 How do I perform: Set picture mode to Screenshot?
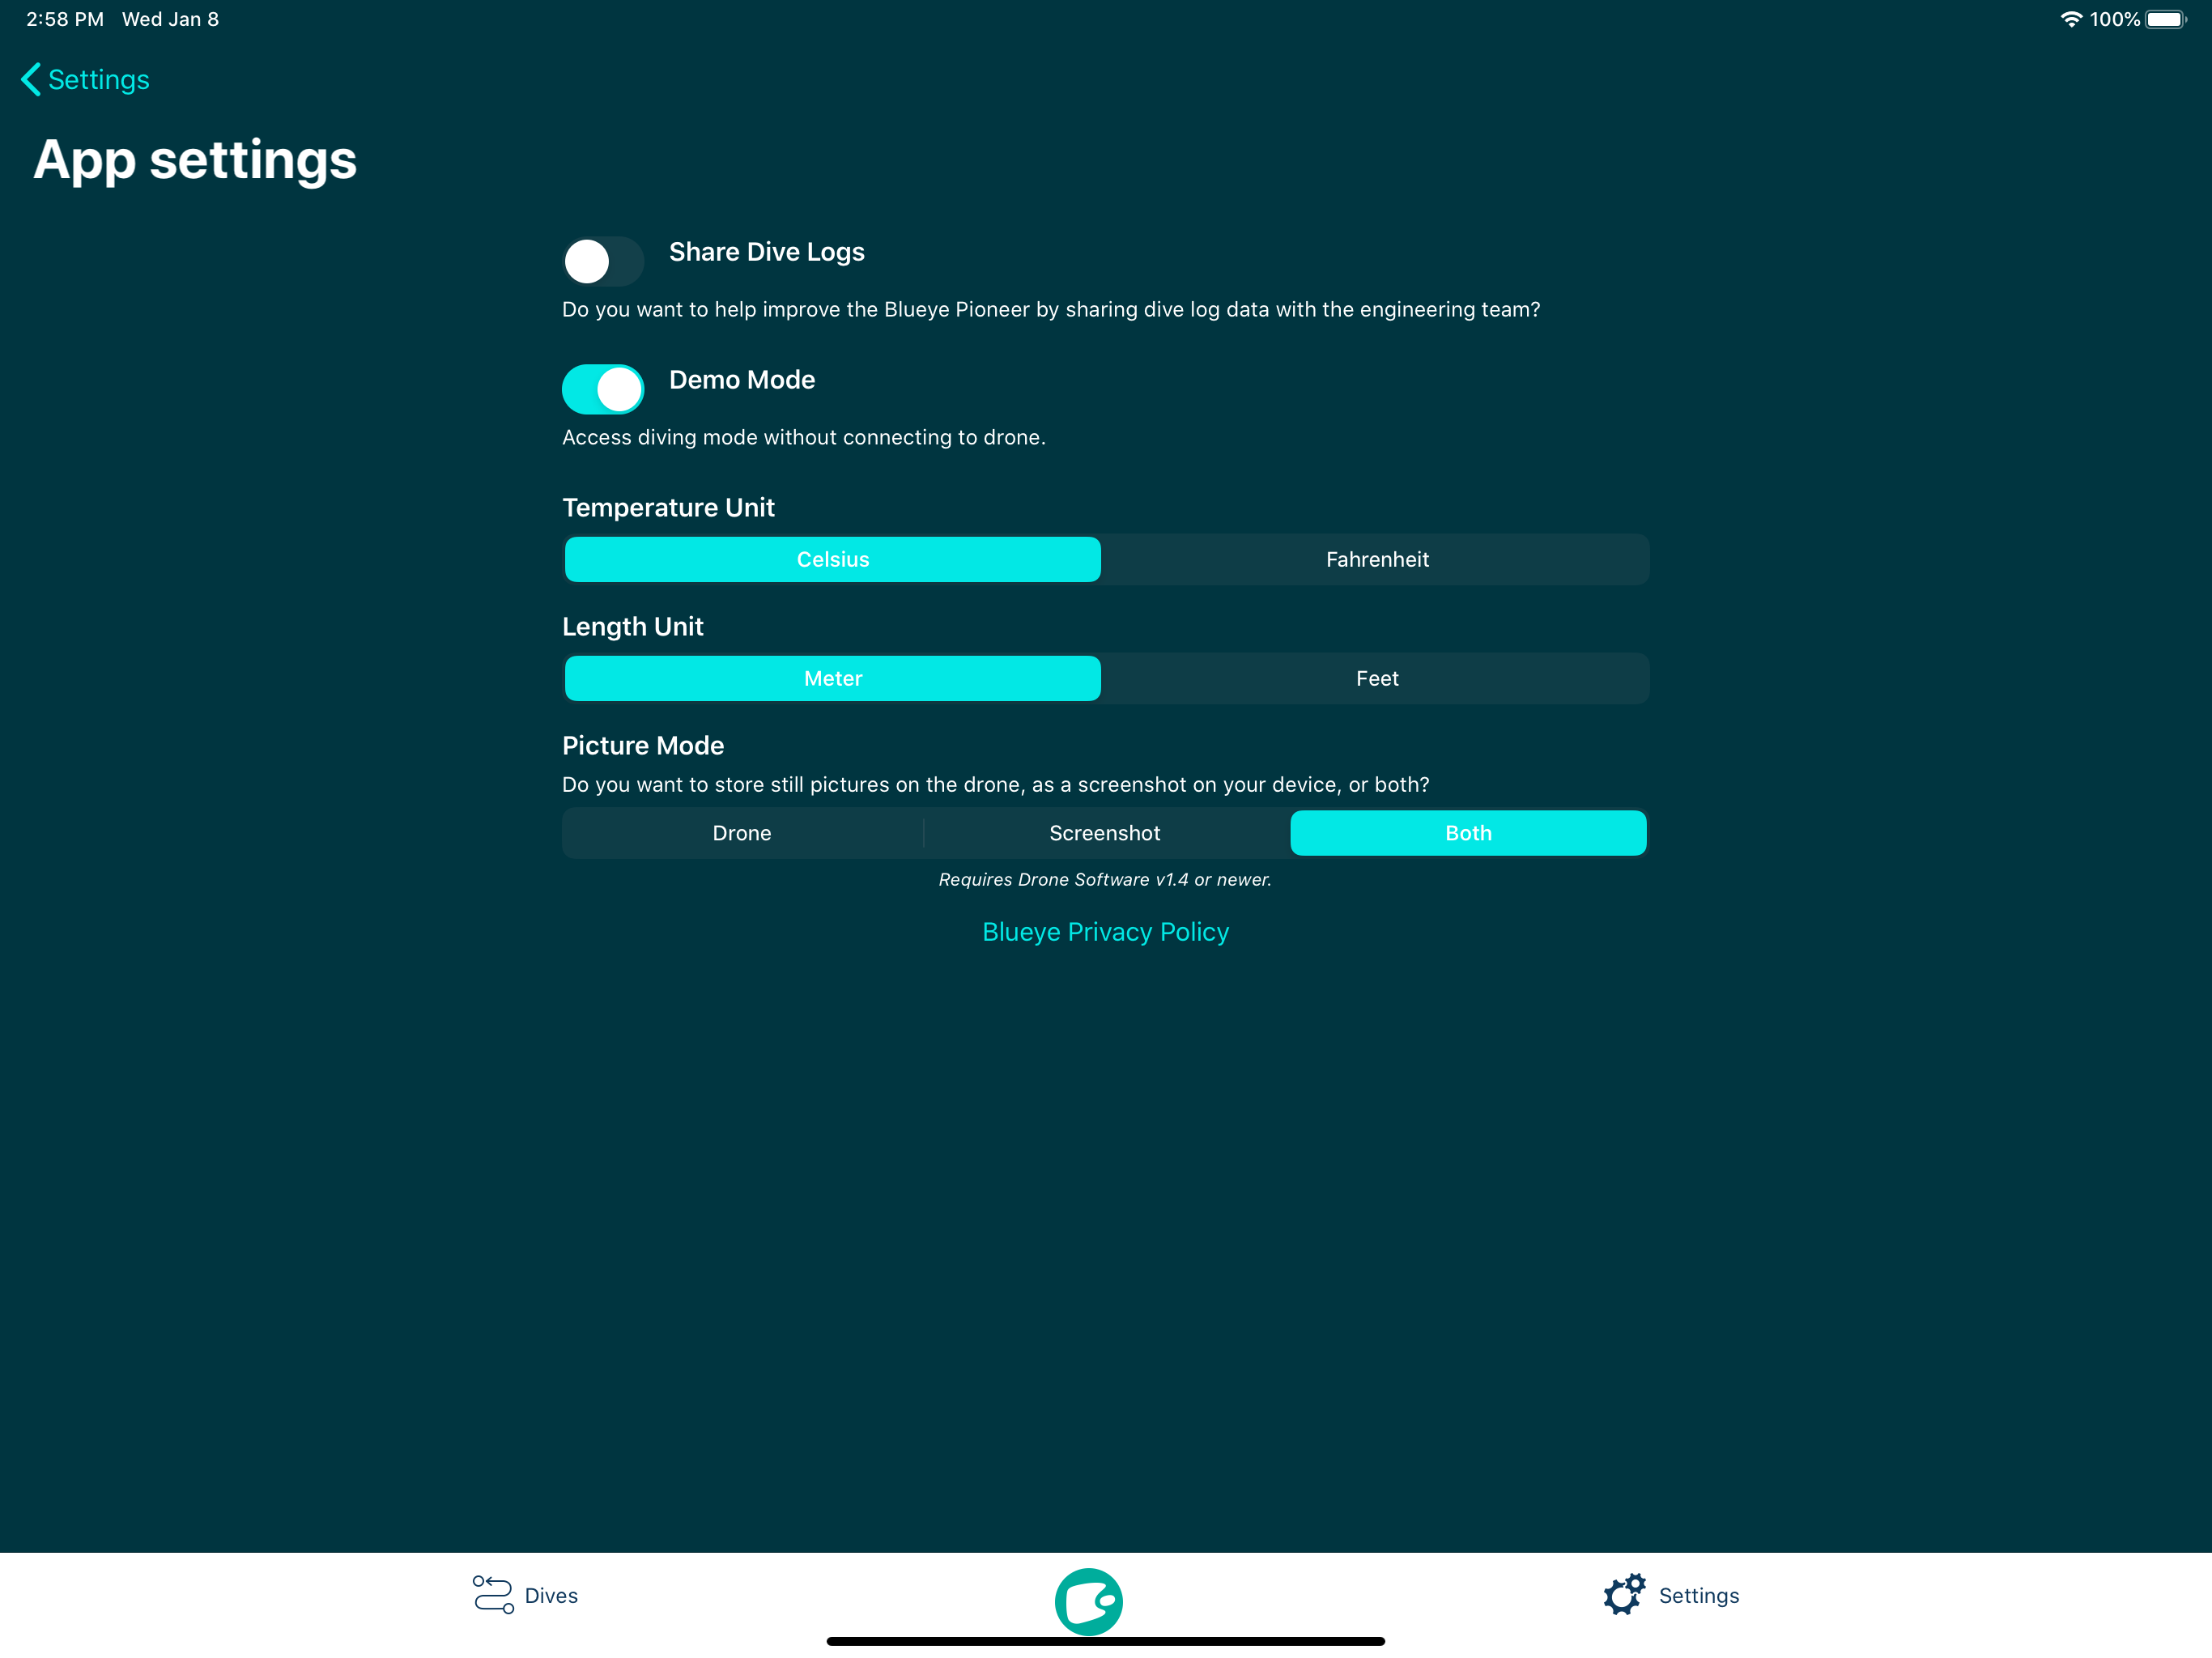point(1104,833)
